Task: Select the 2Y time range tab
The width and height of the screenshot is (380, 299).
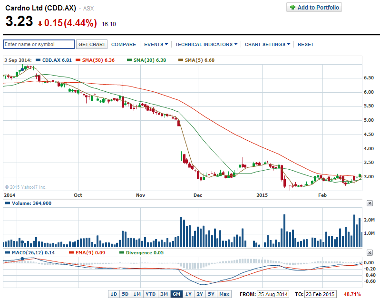Action: [200, 294]
